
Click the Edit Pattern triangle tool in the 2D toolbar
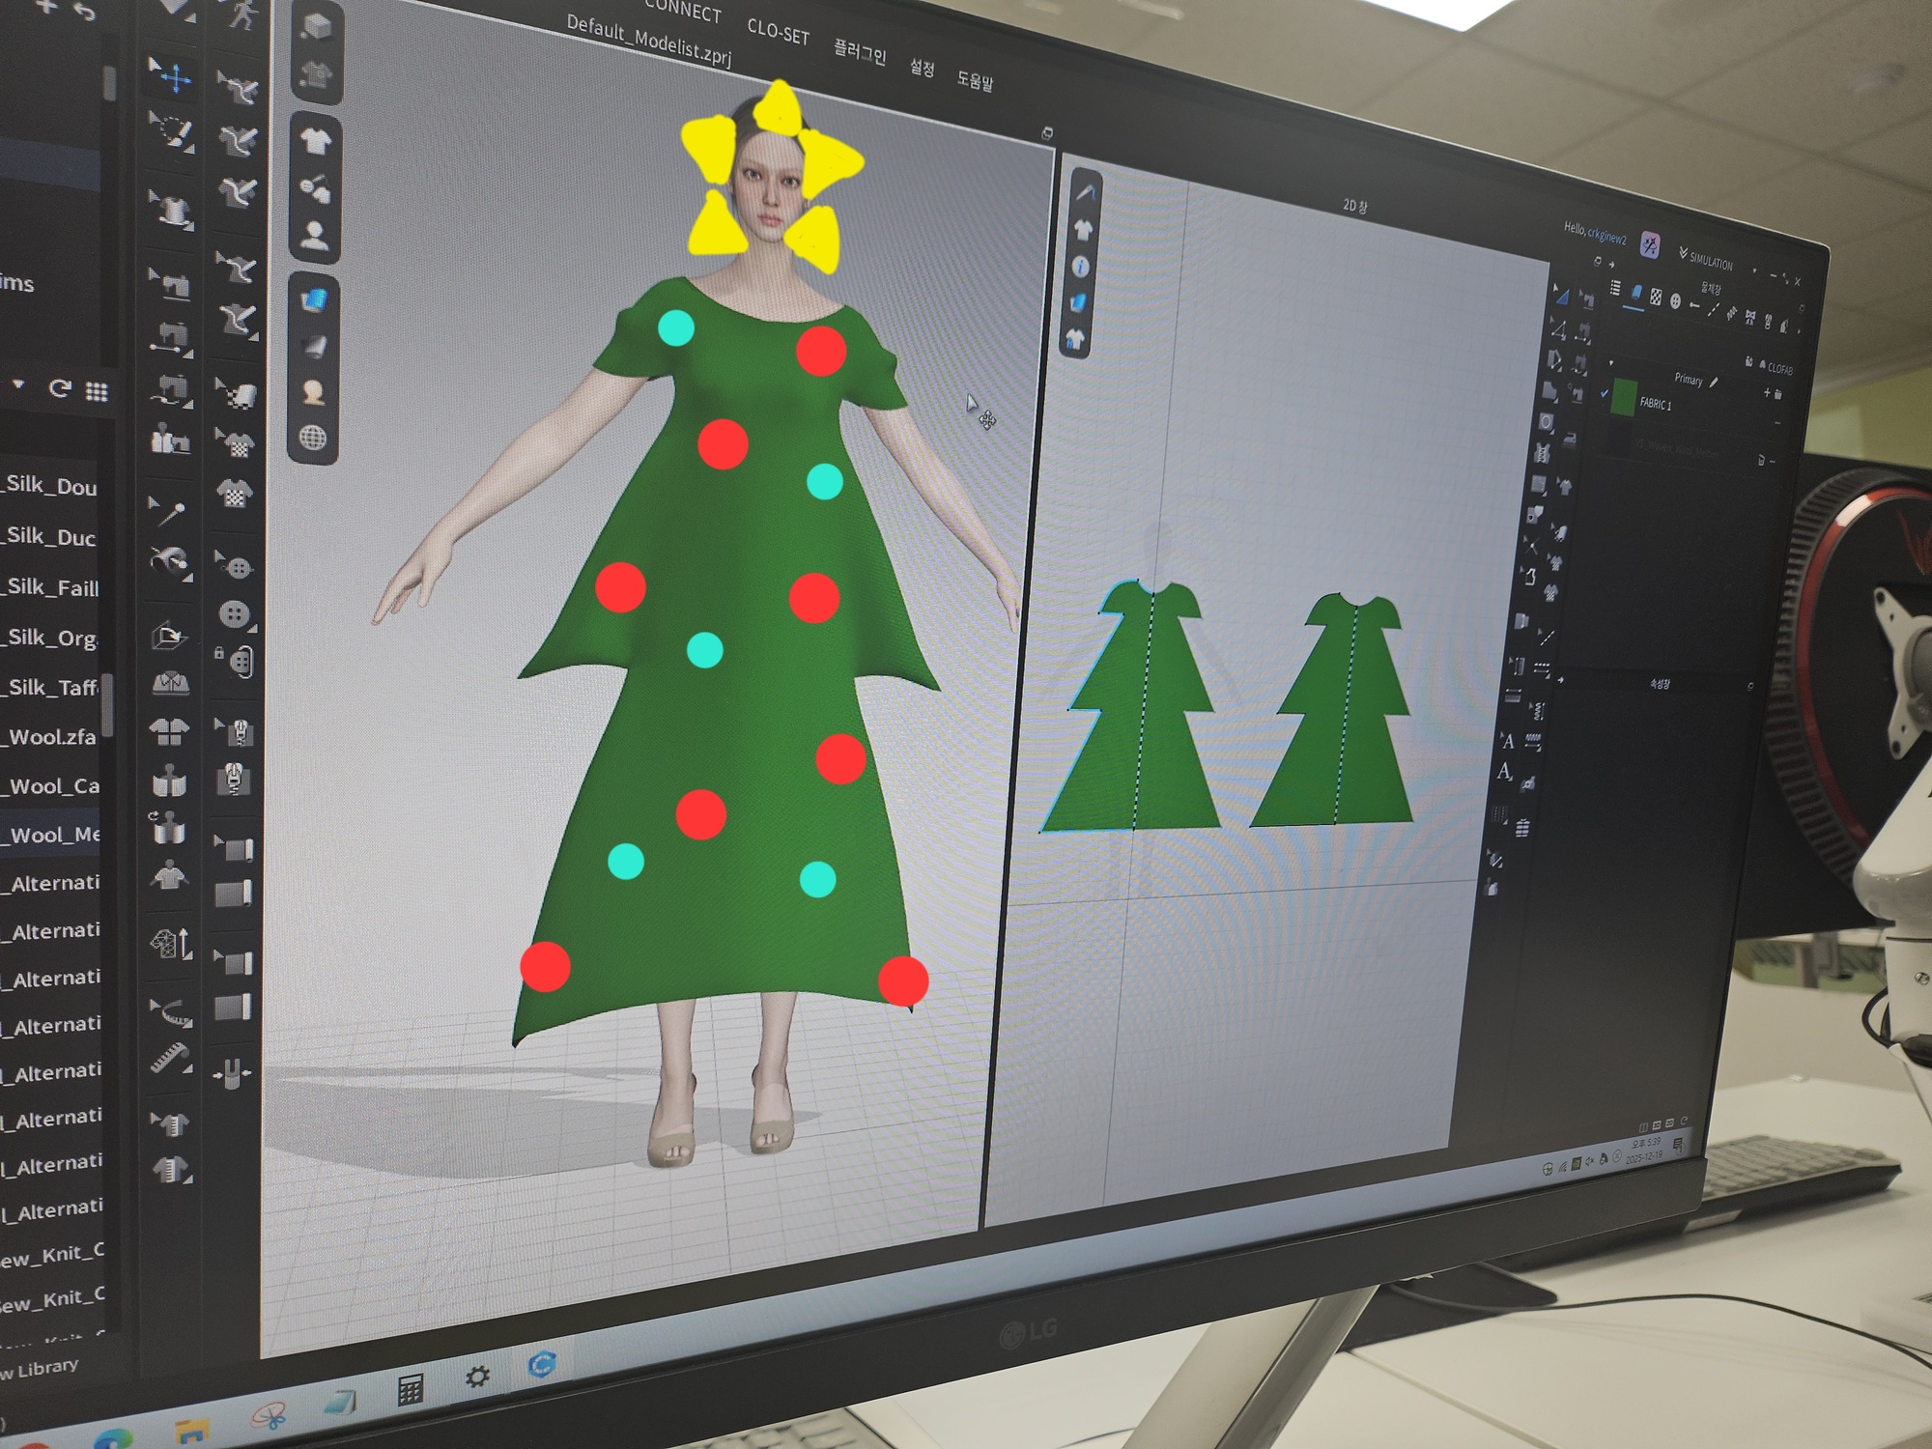(x=1561, y=297)
